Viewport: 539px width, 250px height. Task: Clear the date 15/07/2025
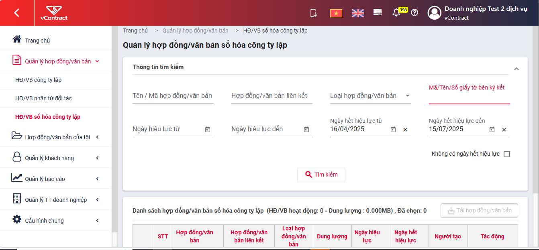(504, 130)
